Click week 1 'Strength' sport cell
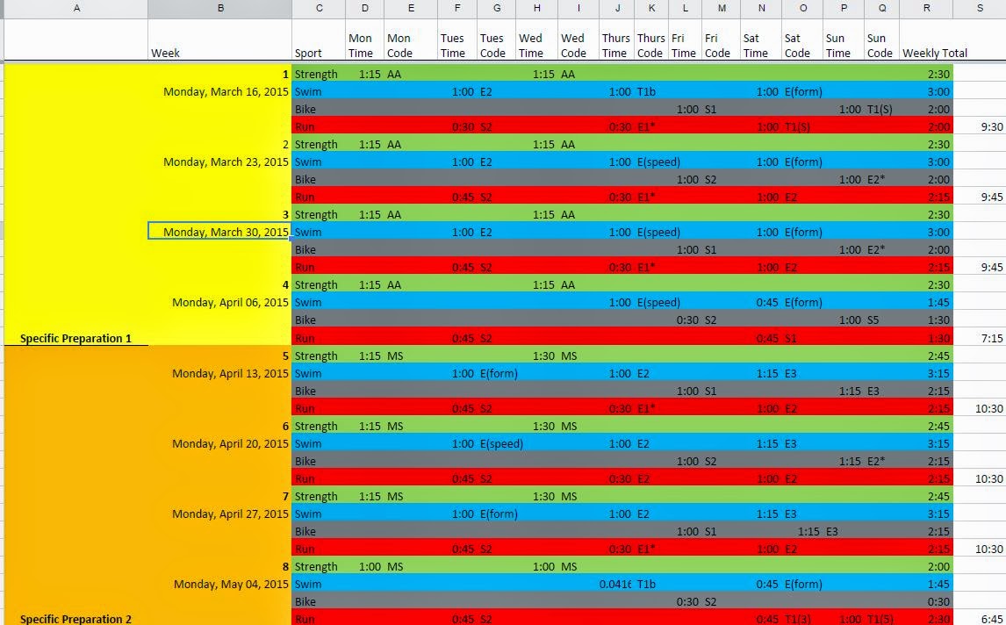This screenshot has width=1006, height=625. (319, 75)
